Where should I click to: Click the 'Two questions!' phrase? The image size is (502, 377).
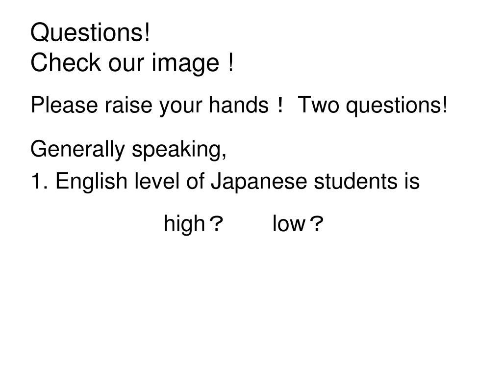(x=373, y=106)
